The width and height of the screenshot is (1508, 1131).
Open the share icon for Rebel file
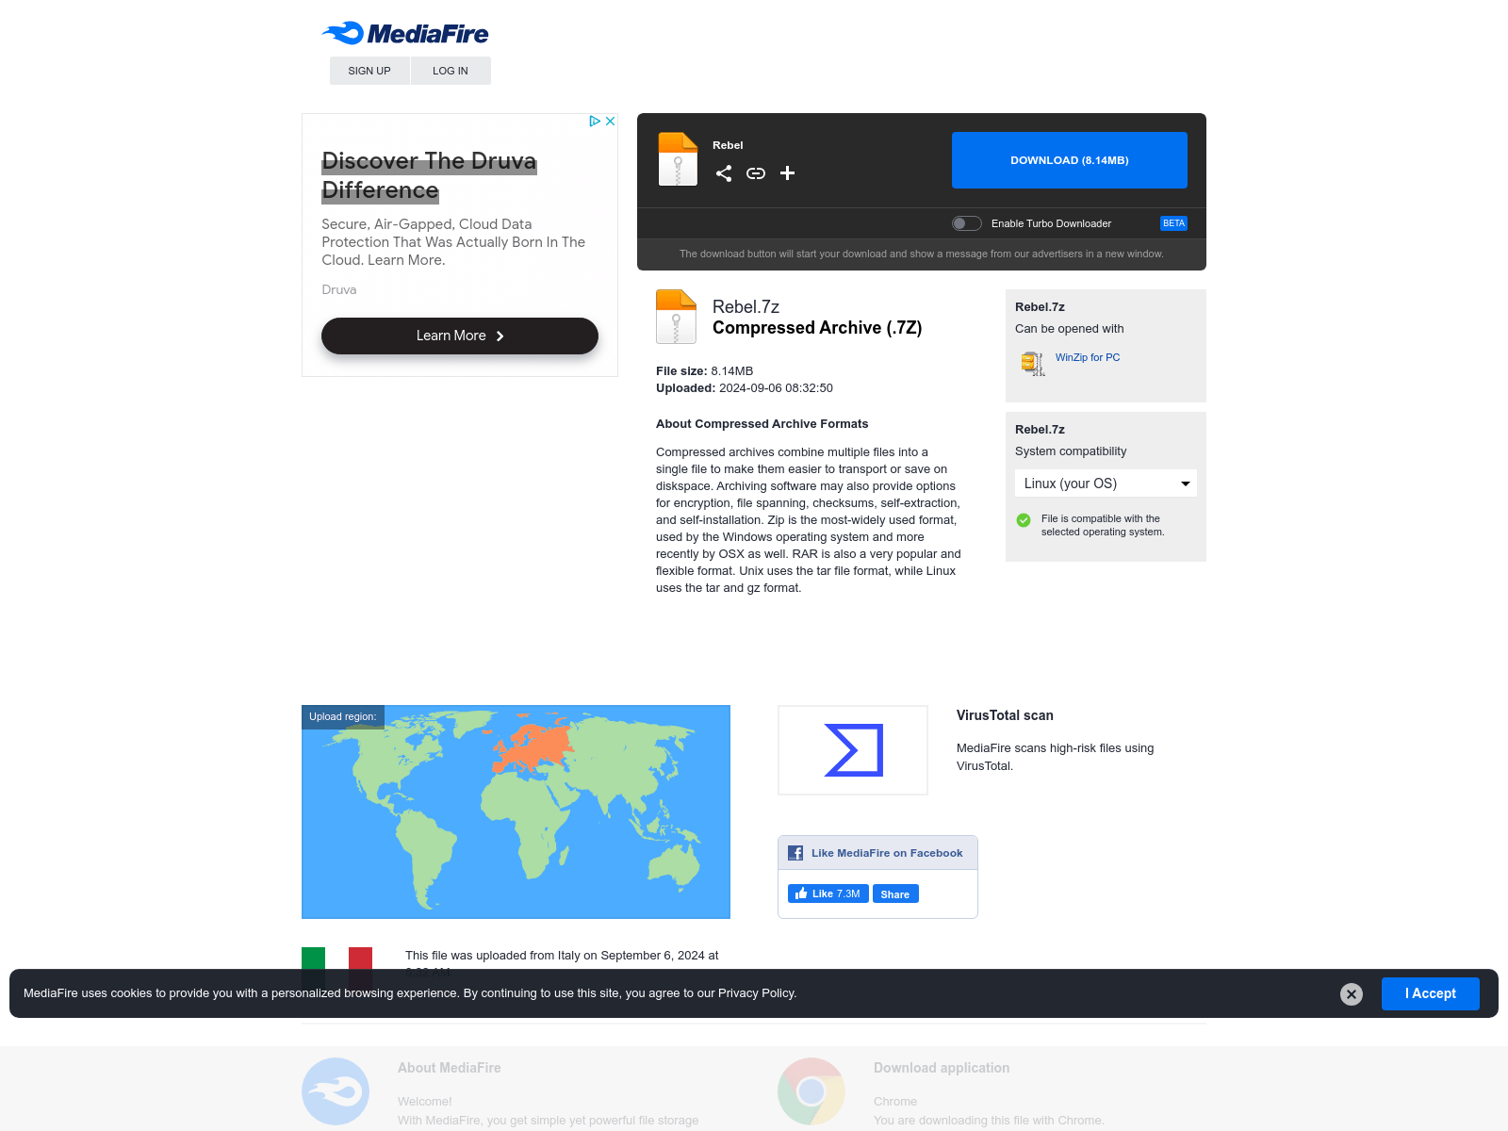click(x=724, y=173)
